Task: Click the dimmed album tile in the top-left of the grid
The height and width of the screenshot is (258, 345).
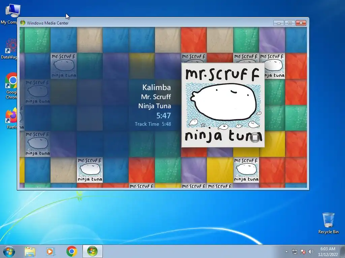Action: pos(64,66)
